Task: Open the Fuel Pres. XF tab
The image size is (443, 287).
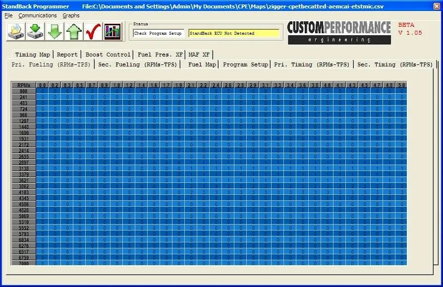Action: (x=160, y=55)
